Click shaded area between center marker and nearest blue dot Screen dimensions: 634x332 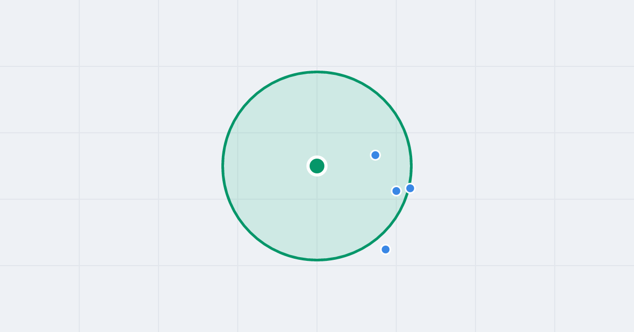tap(346, 161)
